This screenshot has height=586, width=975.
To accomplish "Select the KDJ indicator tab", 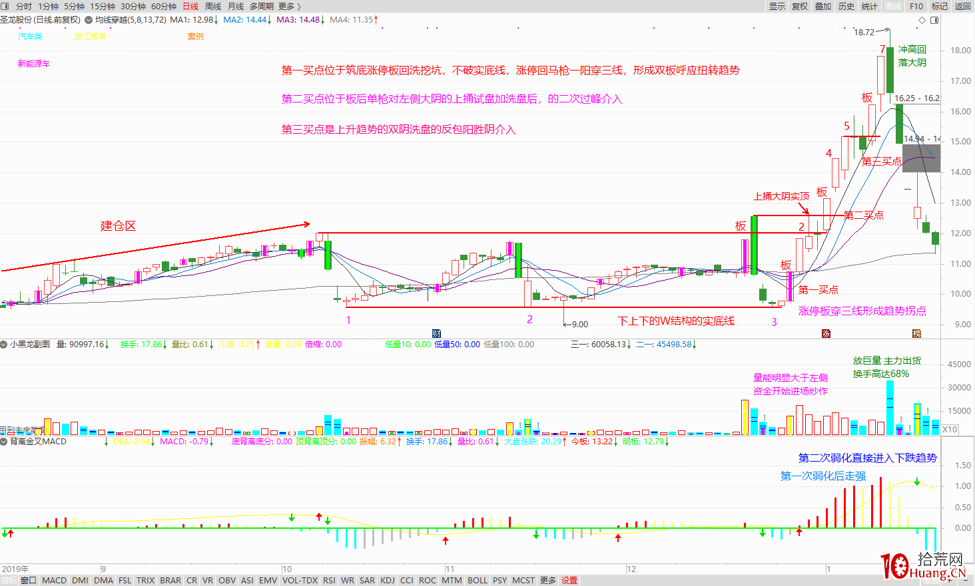I will [x=388, y=580].
